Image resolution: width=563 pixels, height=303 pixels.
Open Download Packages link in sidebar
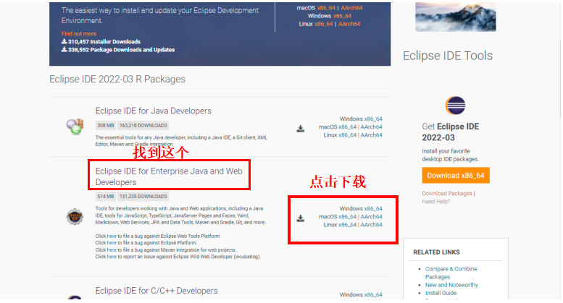pos(447,193)
